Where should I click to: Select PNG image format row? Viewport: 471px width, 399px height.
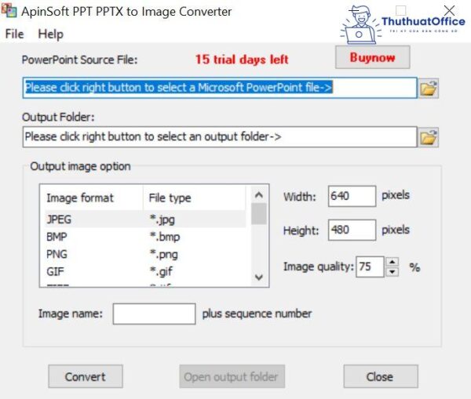146,254
